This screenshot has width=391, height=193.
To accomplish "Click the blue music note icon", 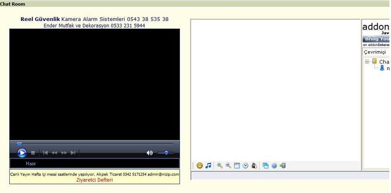I will pos(208,166).
